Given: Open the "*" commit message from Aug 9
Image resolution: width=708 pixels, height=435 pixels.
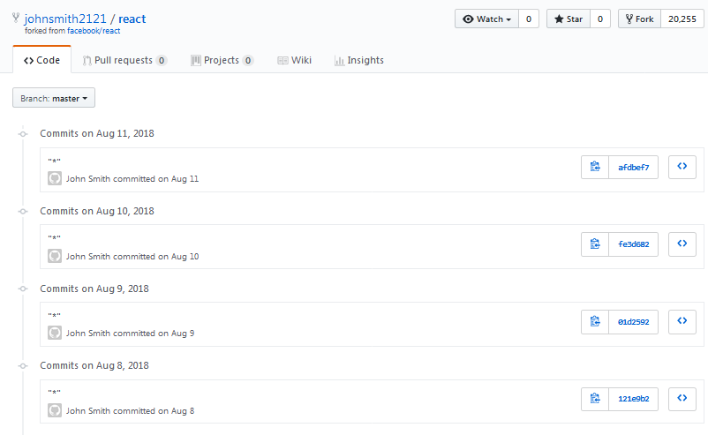Looking at the screenshot, I should [54, 315].
